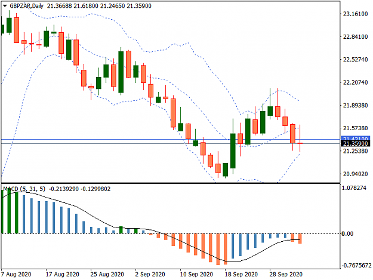This screenshot has height=280, width=373.
Task: Click the 23.16100 price axis label
Action: coord(355,14)
